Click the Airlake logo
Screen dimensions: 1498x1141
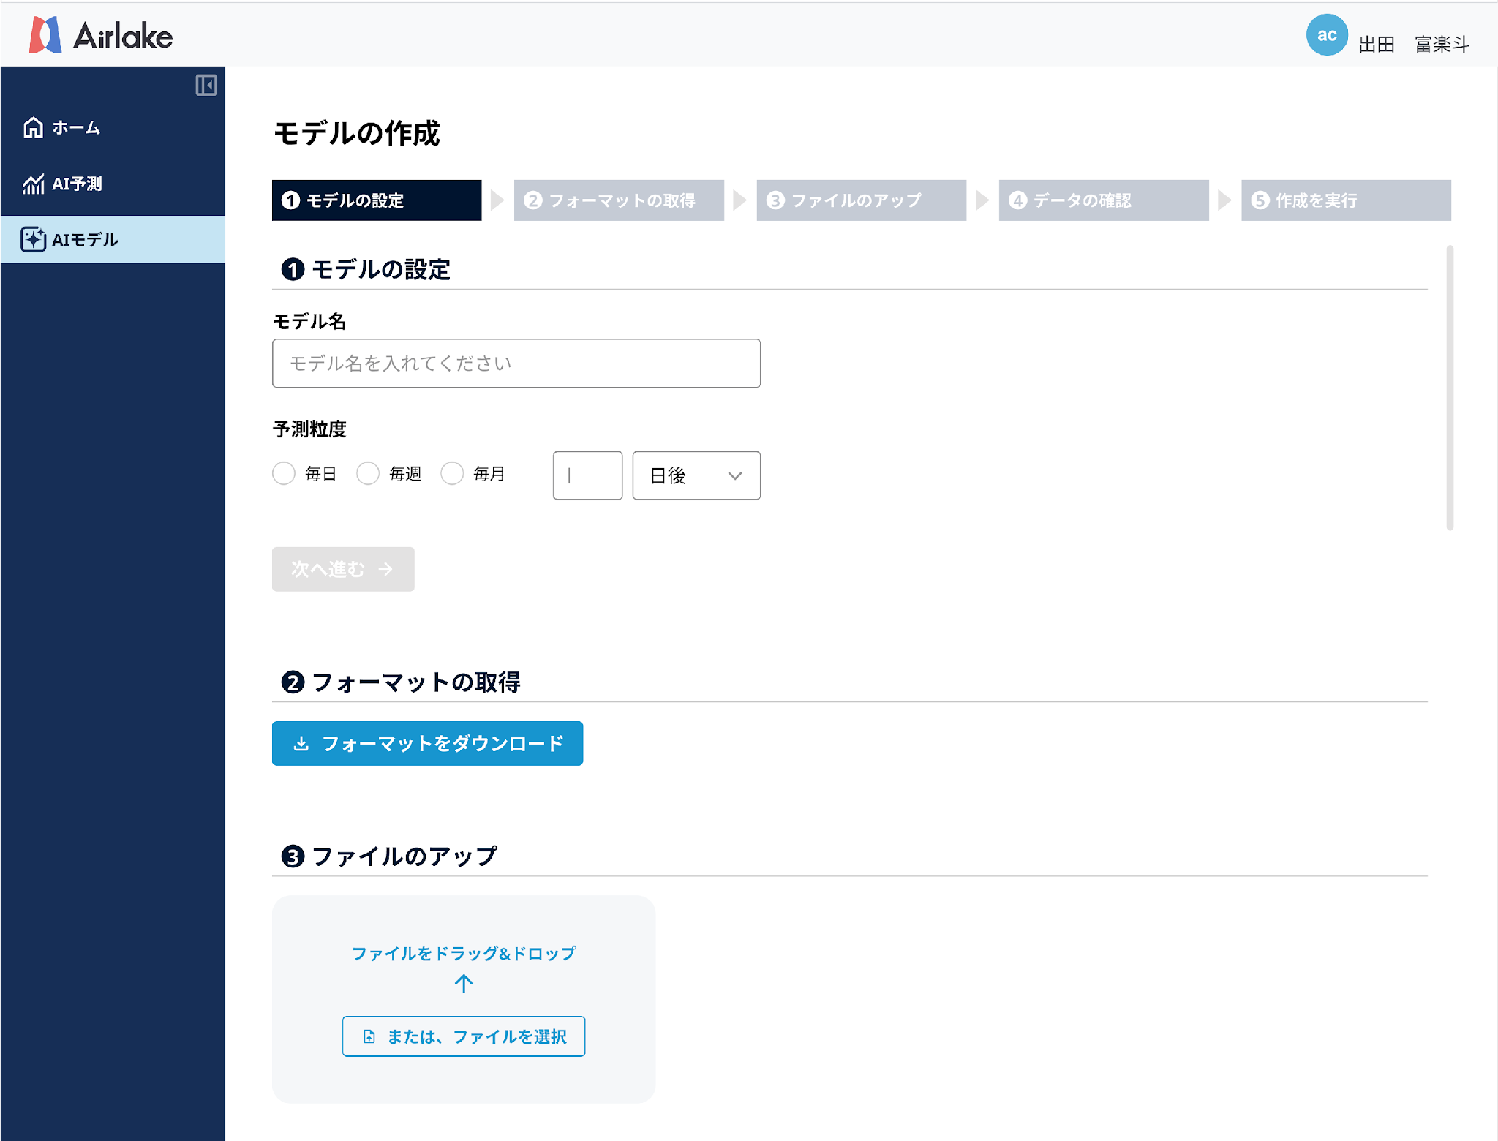(x=101, y=35)
